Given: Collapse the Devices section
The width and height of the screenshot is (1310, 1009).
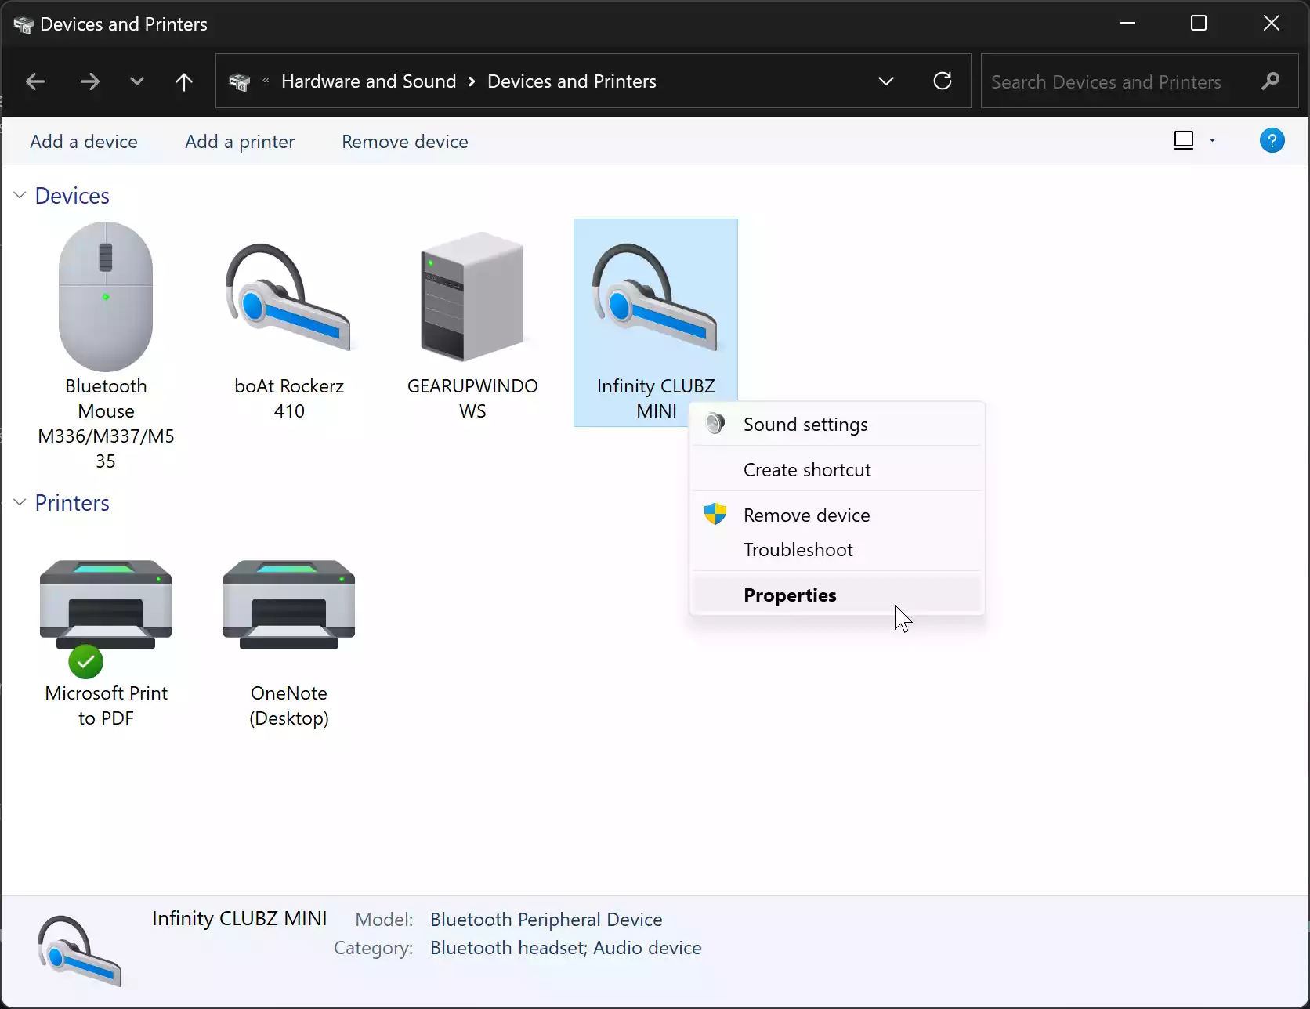Looking at the screenshot, I should [x=20, y=195].
